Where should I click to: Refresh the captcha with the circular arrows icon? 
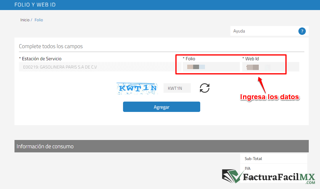tap(204, 88)
